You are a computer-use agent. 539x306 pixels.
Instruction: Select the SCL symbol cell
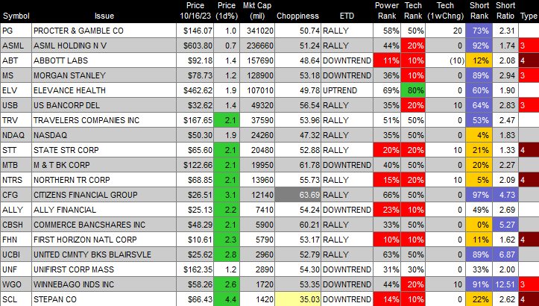[x=16, y=299]
